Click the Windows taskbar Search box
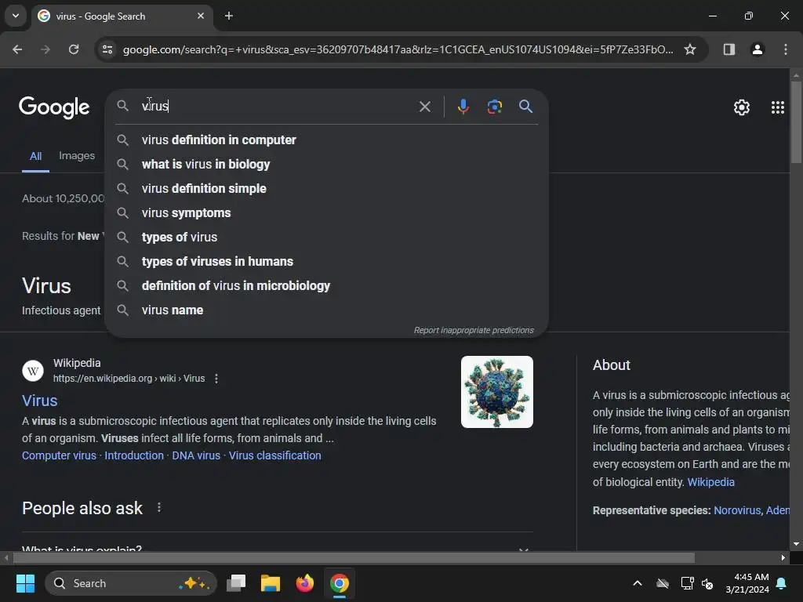 coord(131,583)
